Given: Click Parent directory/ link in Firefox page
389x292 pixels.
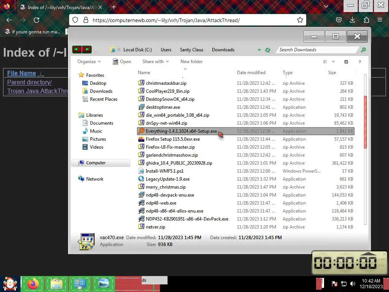Looking at the screenshot, I should click(x=29, y=83).
